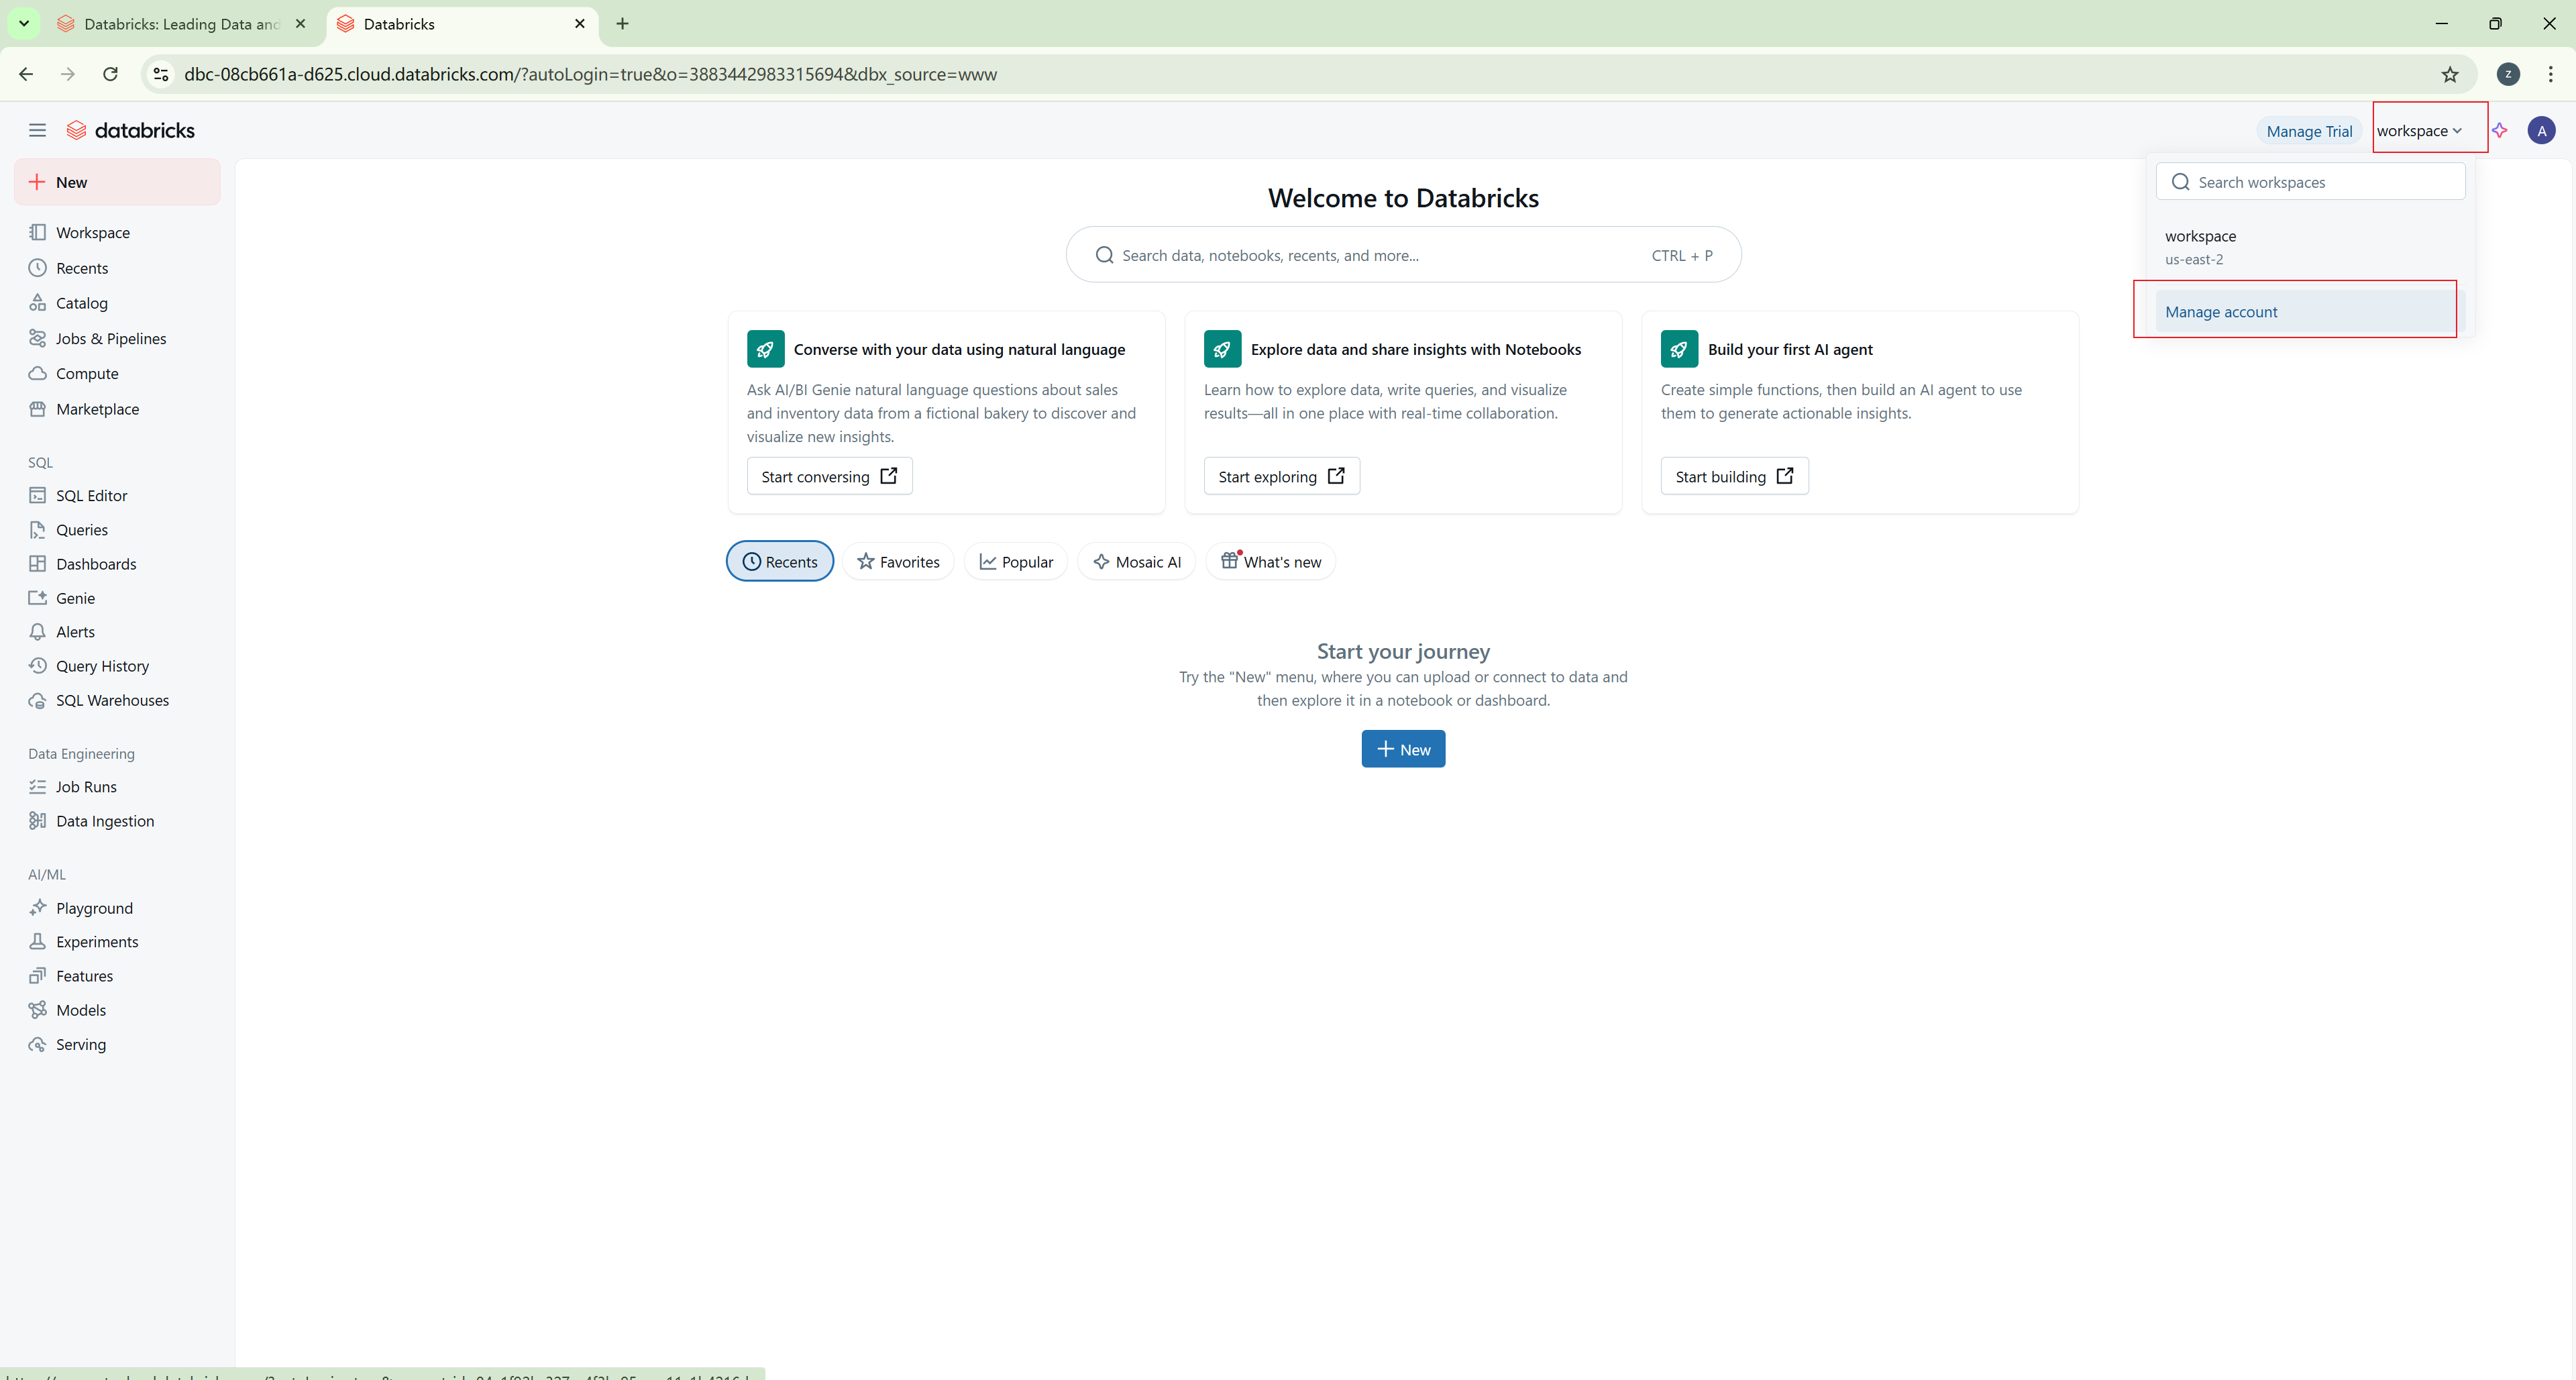Open the browser tab search dropdown
2576x1380 pixels.
point(24,23)
